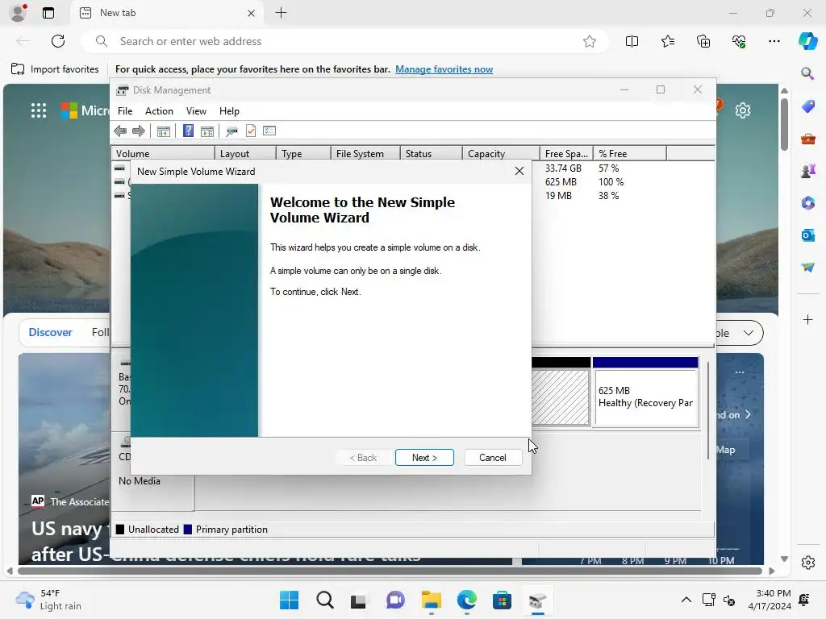This screenshot has height=619, width=826.
Task: Sort by the File System column header
Action: click(x=365, y=154)
